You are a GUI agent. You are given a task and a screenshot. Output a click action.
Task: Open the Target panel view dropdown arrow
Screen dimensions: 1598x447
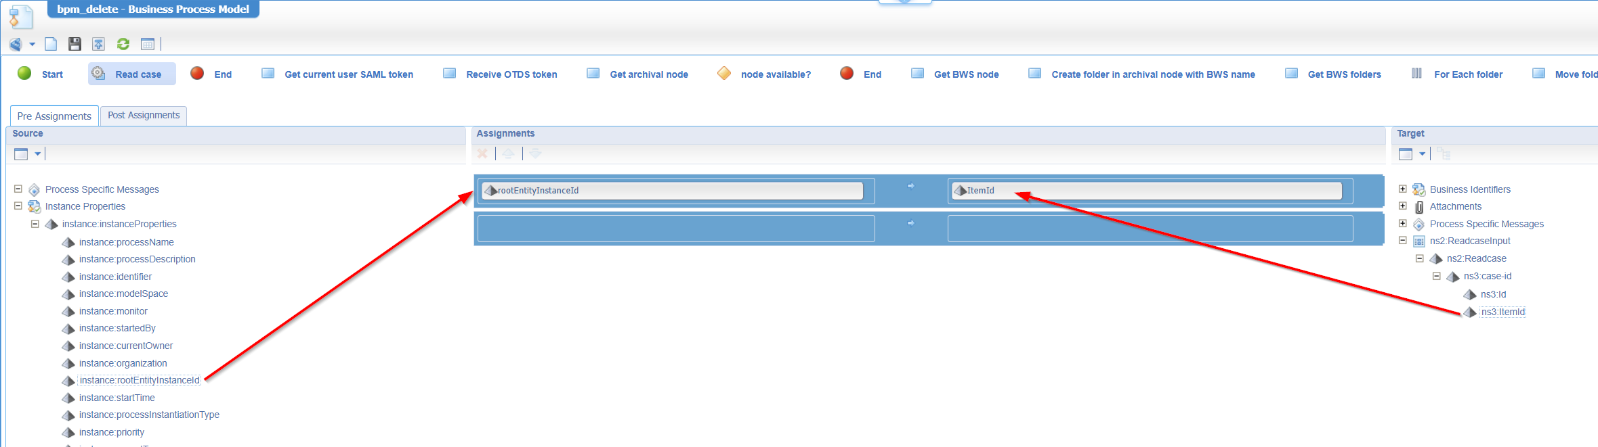click(1422, 154)
